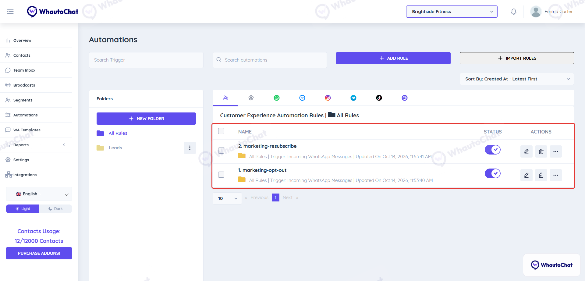Open the TikTok channel tab icon
585x281 pixels.
click(379, 98)
